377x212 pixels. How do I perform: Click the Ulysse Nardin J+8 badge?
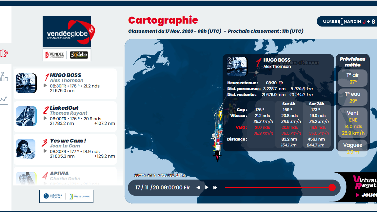click(x=347, y=21)
